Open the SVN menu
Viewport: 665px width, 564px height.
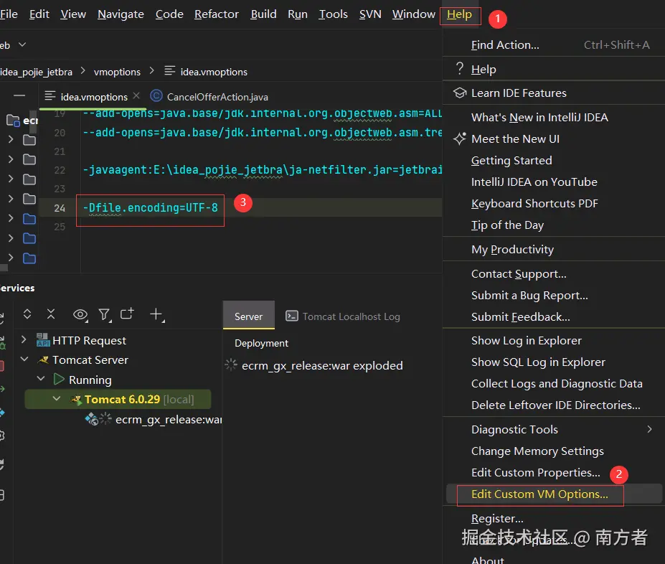click(x=370, y=14)
